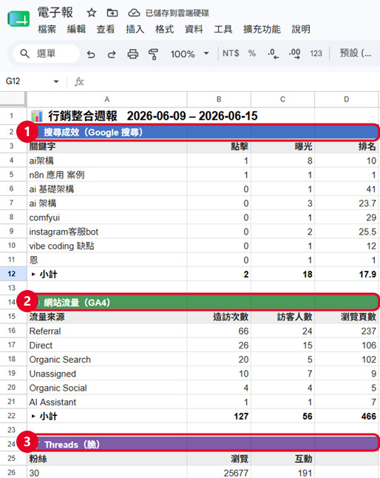Star the 電子報 document

click(x=92, y=13)
